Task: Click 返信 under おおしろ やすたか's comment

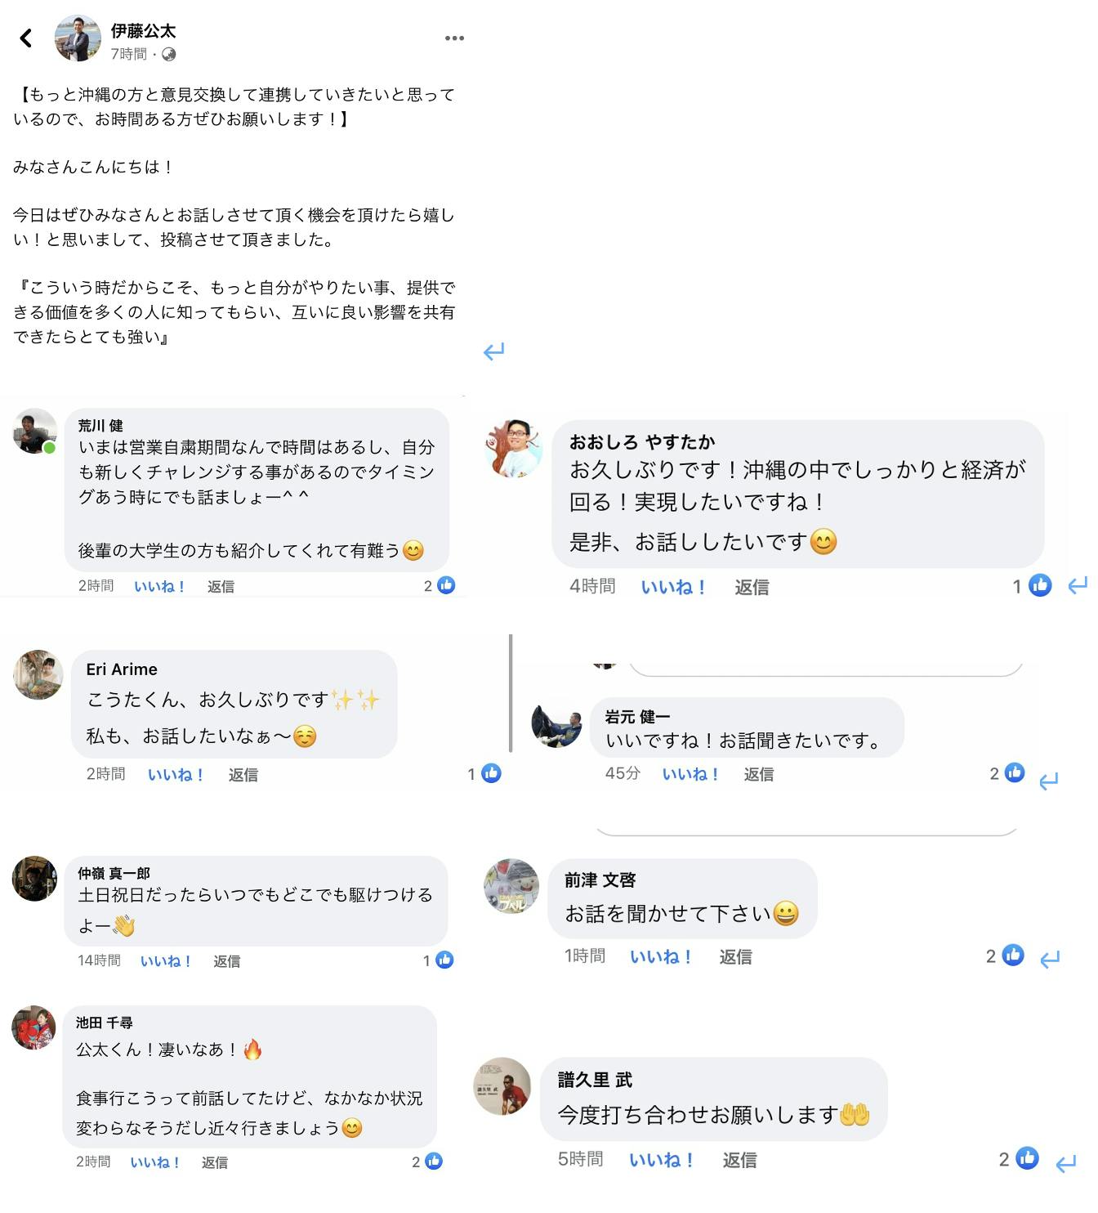Action: click(x=751, y=587)
